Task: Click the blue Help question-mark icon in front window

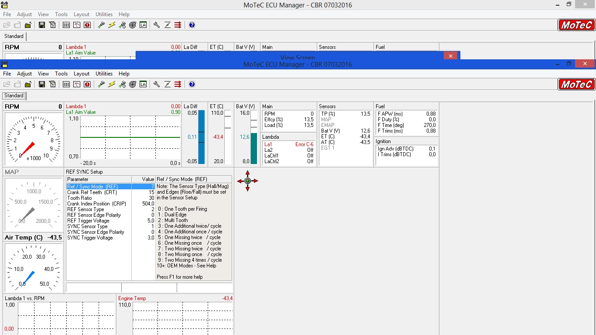Action: tap(192, 84)
